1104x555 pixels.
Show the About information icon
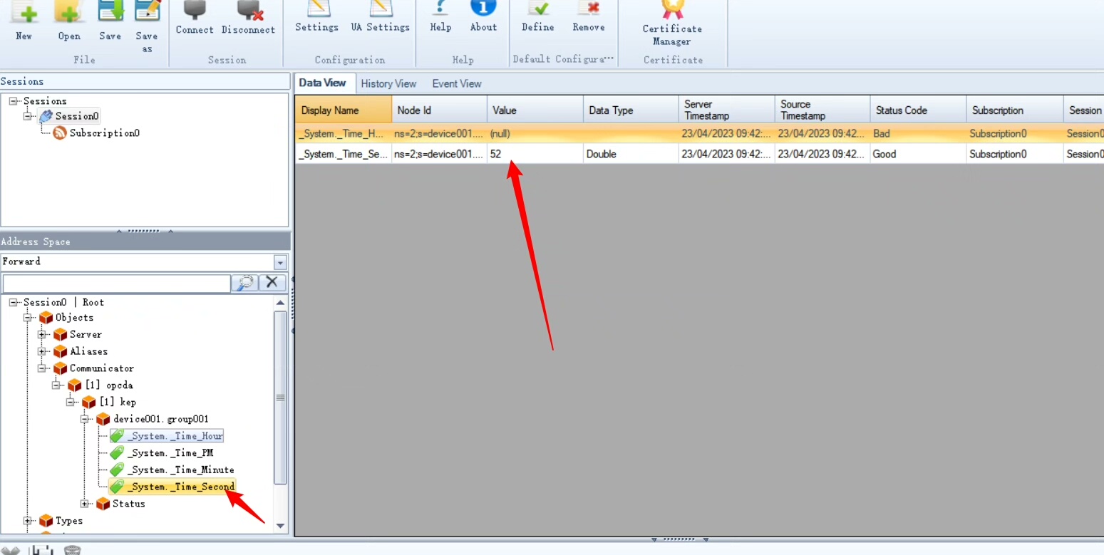pyautogui.click(x=483, y=8)
